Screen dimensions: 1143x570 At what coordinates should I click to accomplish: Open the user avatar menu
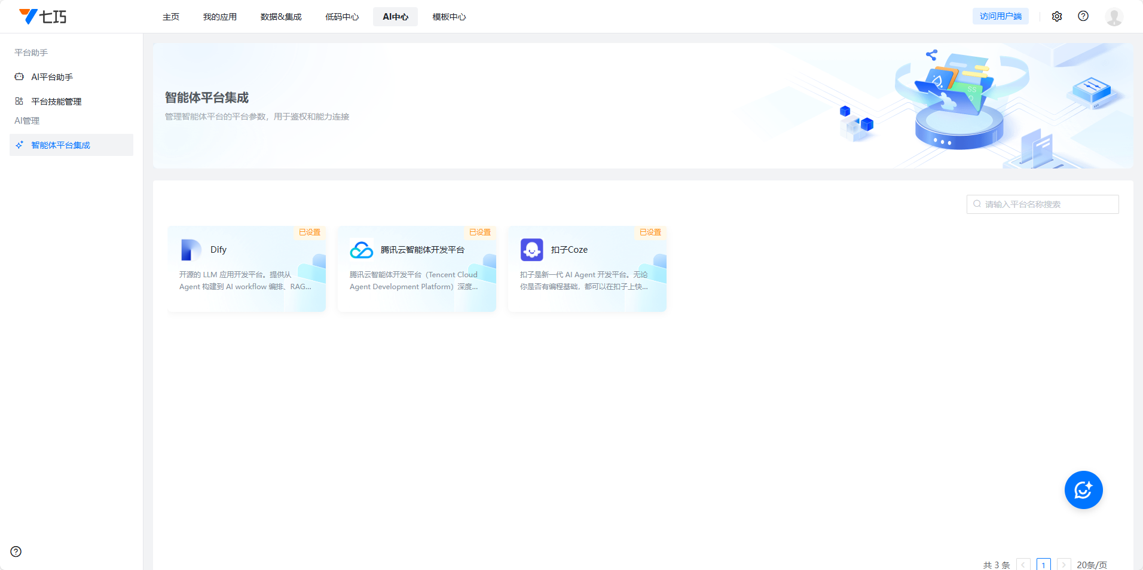pos(1114,17)
